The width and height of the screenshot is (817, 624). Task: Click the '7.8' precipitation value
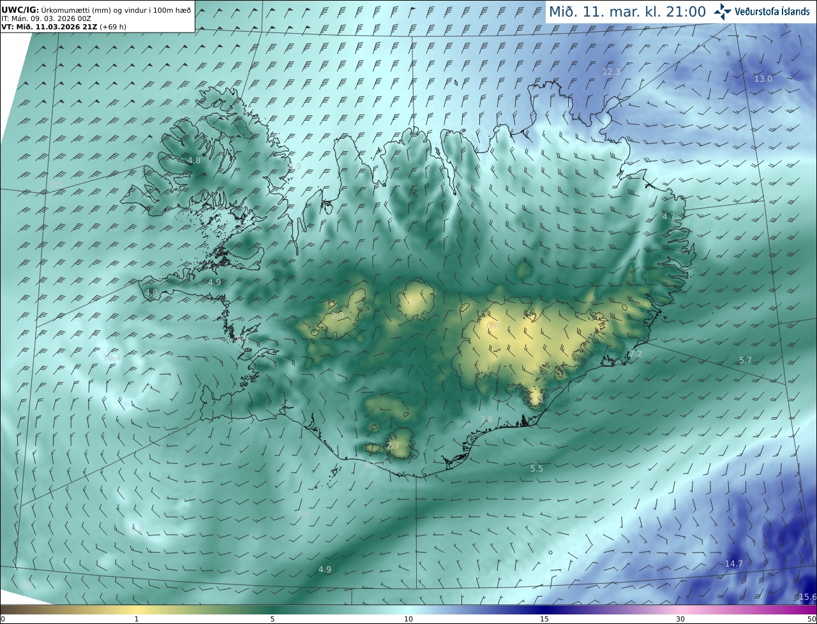coord(486,419)
